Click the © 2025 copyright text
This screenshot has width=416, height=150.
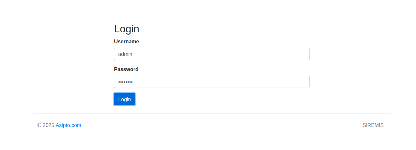46,125
